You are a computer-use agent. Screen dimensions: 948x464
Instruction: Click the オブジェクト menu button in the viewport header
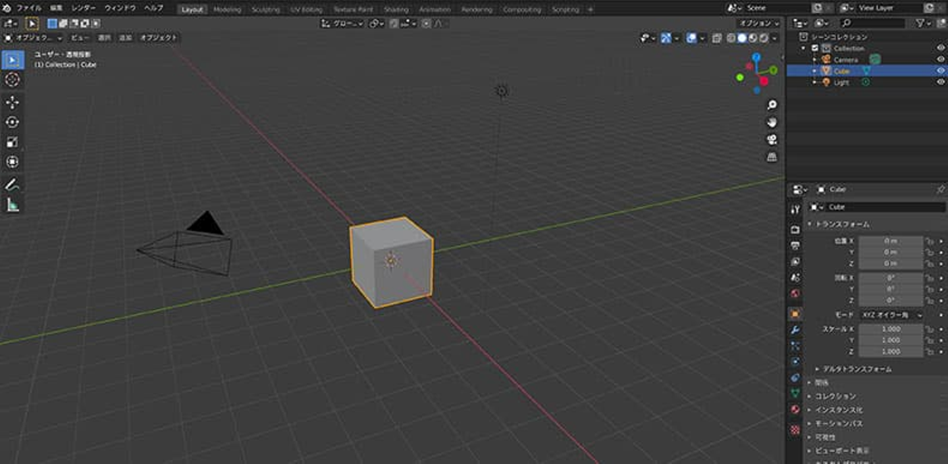159,38
